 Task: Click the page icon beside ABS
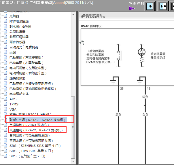click(5, 99)
